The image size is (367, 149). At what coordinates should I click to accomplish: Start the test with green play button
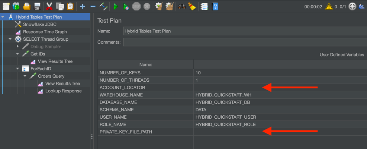(x=116, y=6)
